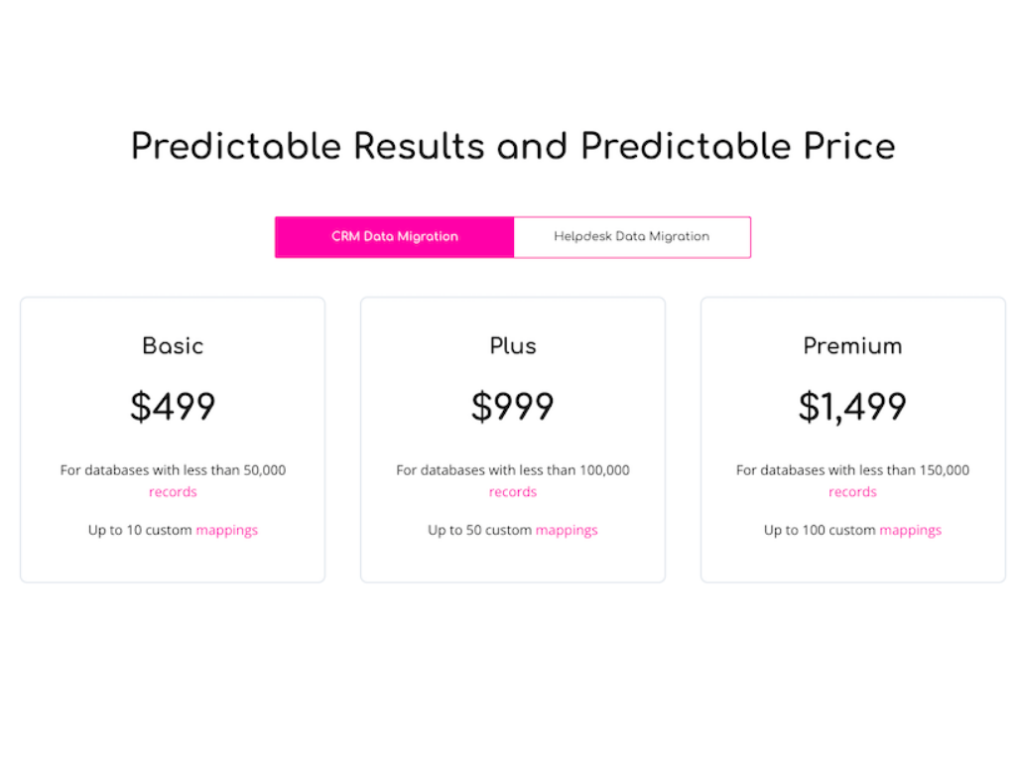Switch to Helpdesk Data Migration tab
The width and height of the screenshot is (1016, 762).
[x=631, y=237]
